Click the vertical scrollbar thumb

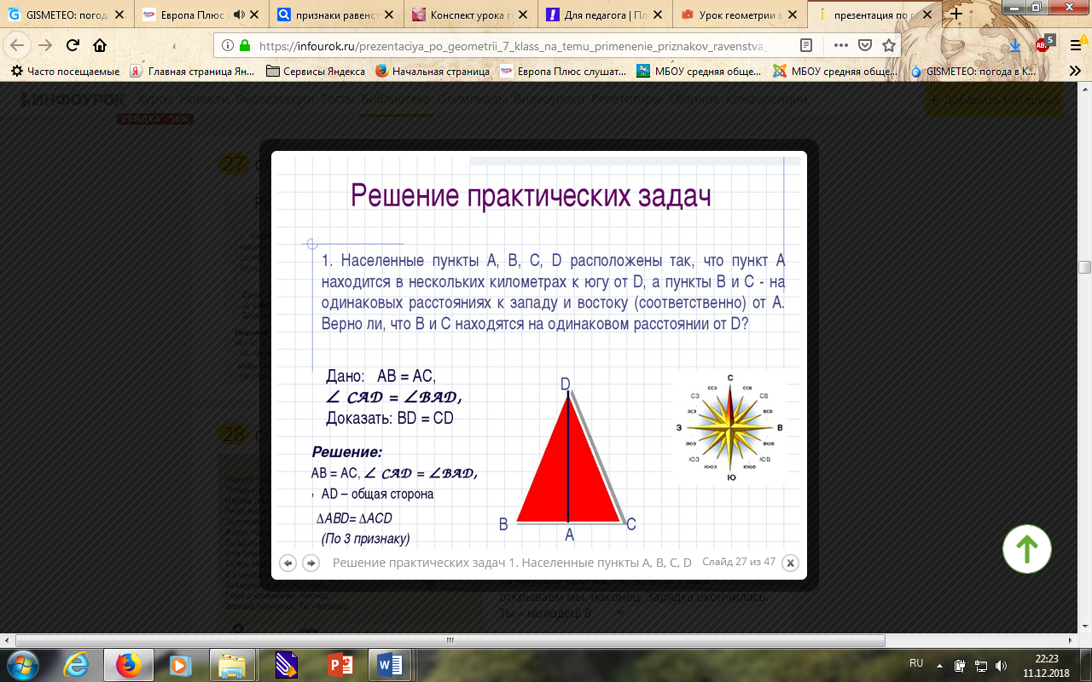[x=1084, y=267]
